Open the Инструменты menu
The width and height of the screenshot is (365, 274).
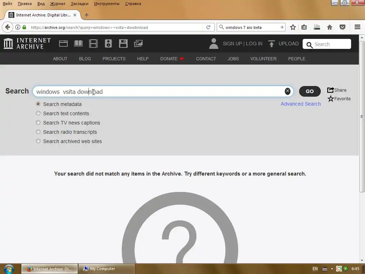pyautogui.click(x=107, y=4)
